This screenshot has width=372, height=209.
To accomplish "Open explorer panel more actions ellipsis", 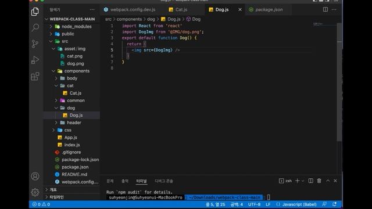I will tap(92, 10).
